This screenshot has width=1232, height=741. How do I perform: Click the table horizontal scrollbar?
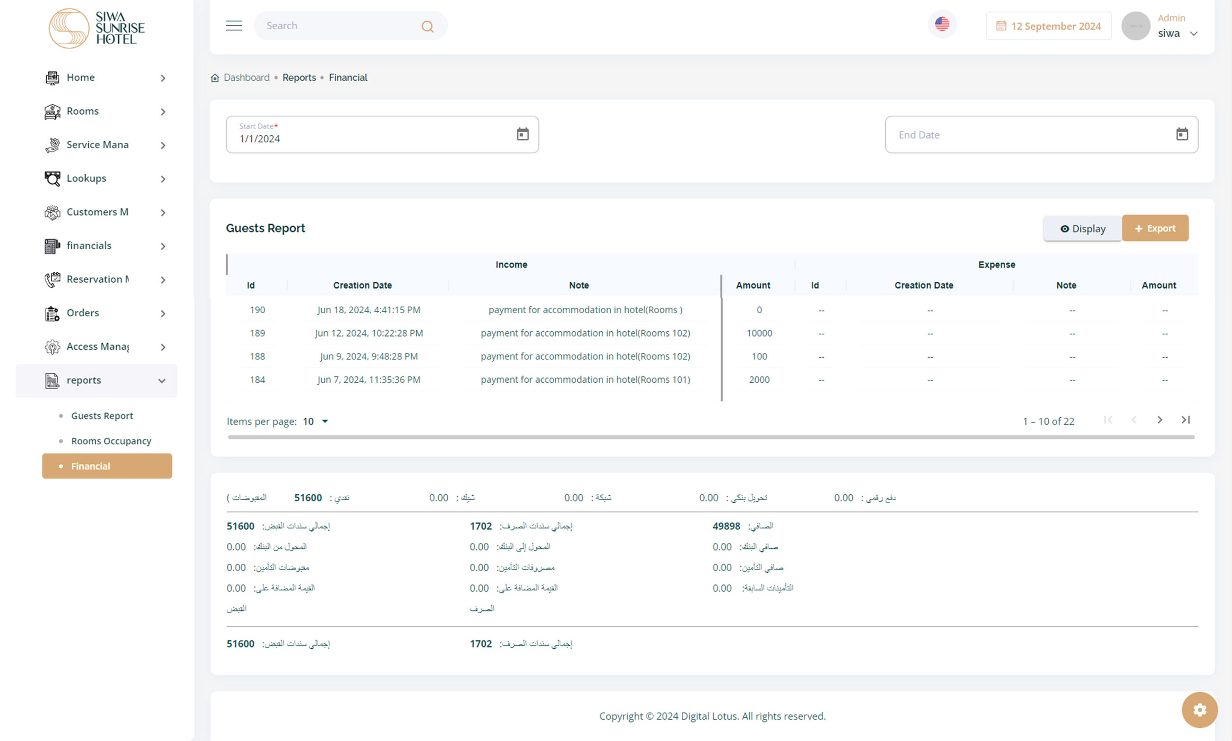pos(711,437)
